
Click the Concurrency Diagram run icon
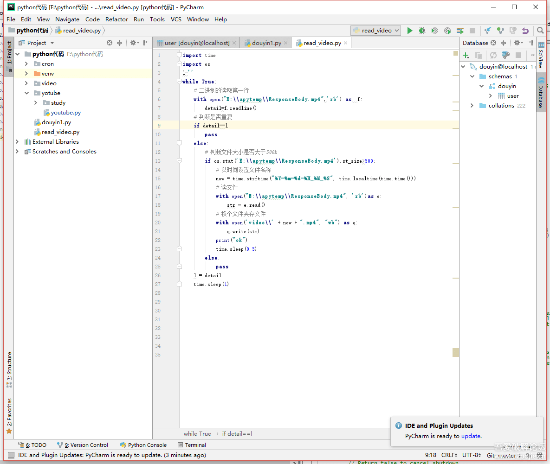point(460,31)
